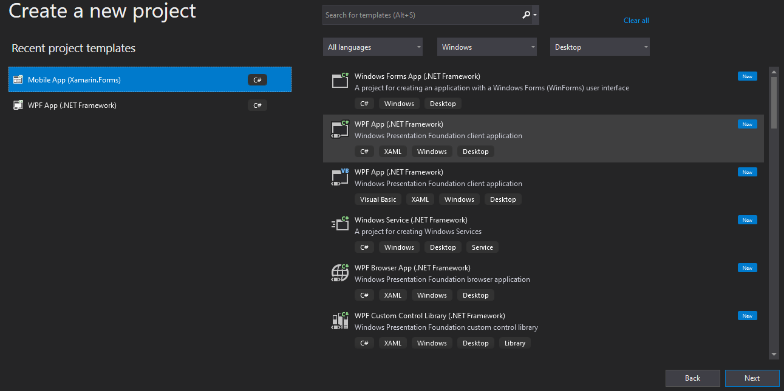Select Windows Forms App (.NET Framework) template
Image resolution: width=784 pixels, height=391 pixels.
[544, 90]
